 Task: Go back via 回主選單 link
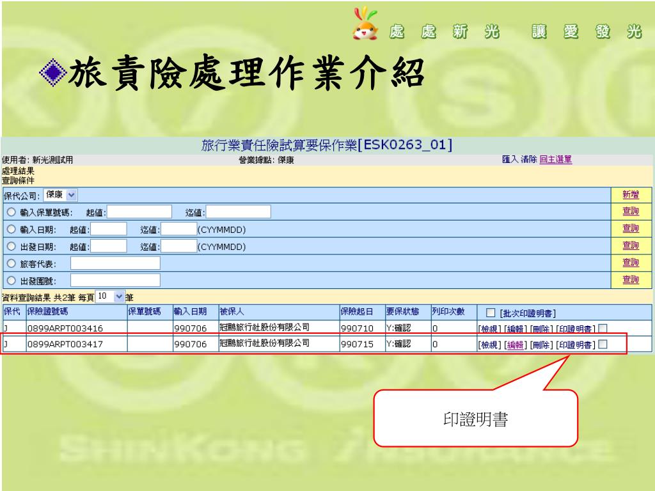(556, 159)
